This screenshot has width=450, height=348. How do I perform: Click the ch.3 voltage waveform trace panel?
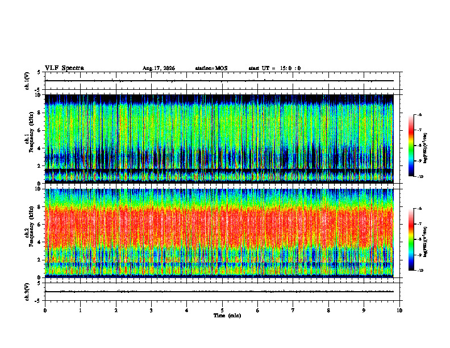click(222, 292)
